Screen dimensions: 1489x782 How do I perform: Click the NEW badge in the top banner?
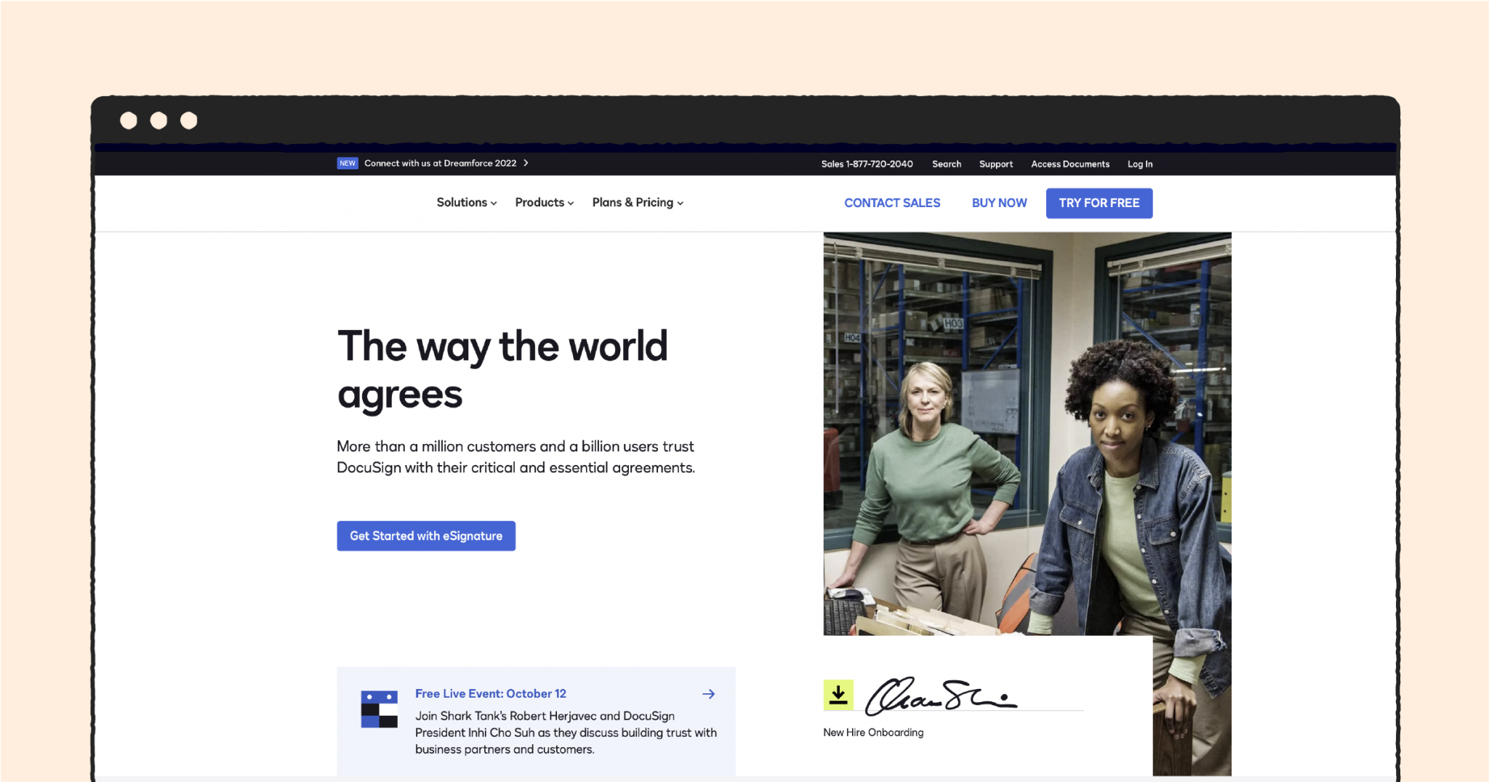pyautogui.click(x=348, y=163)
